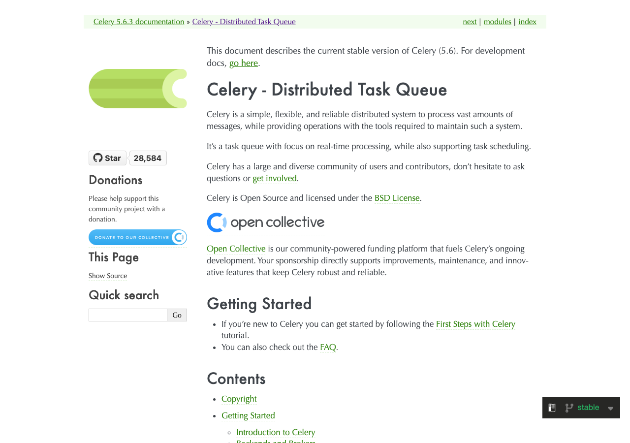The width and height of the screenshot is (630, 443).
Task: Click the branch icon beside stable
Action: coord(569,408)
